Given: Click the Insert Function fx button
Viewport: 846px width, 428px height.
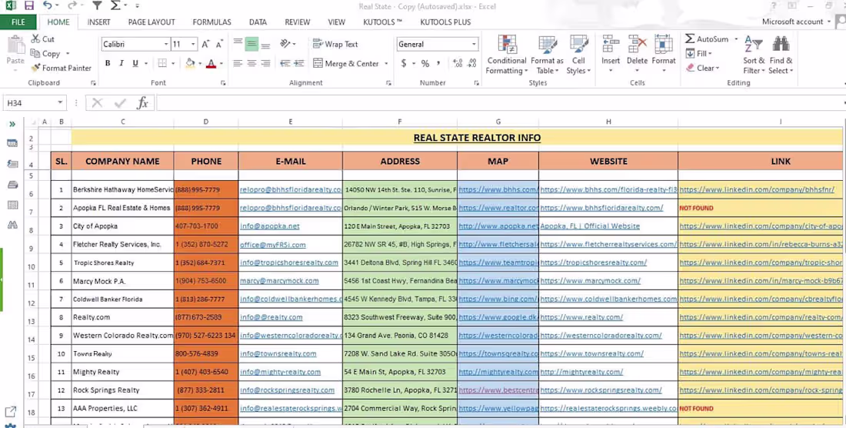Looking at the screenshot, I should (142, 102).
